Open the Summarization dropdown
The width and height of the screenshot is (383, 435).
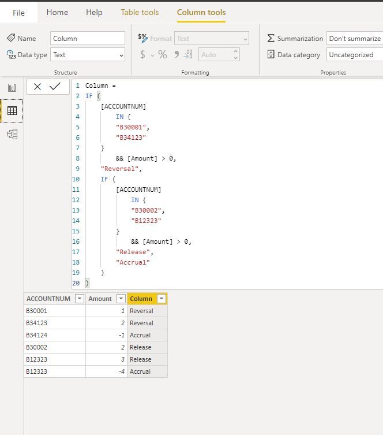355,38
